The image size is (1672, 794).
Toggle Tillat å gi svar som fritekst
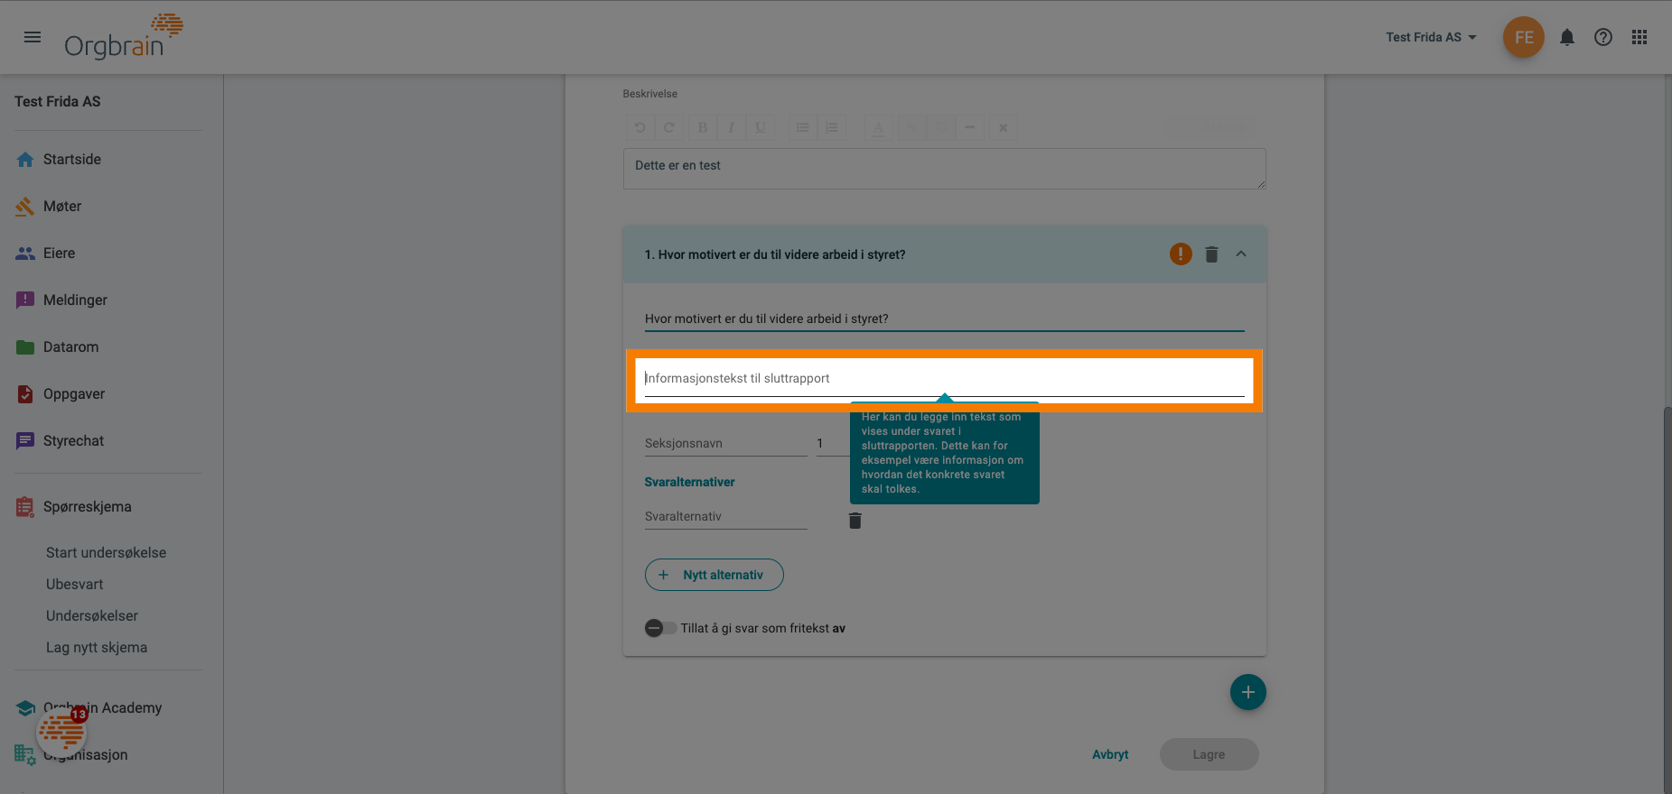click(x=660, y=628)
